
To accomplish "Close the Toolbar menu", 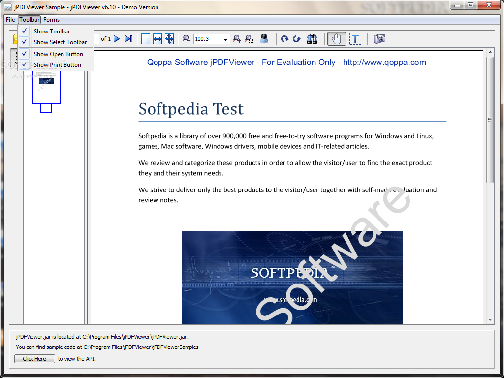I will click(29, 20).
